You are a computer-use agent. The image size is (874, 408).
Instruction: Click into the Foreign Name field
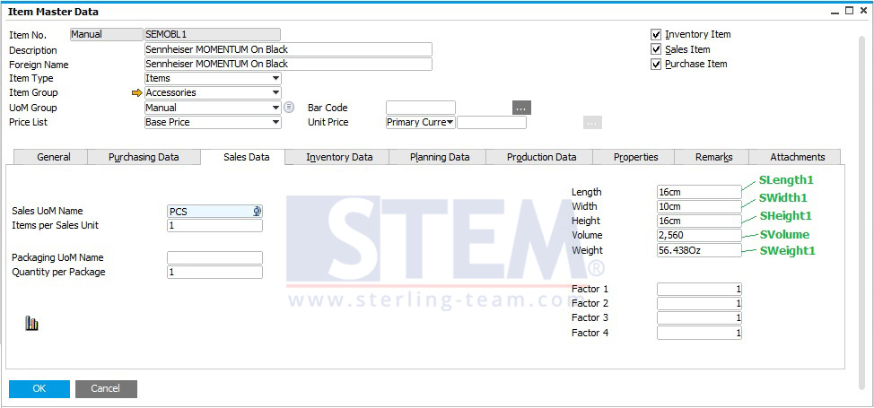tap(288, 64)
